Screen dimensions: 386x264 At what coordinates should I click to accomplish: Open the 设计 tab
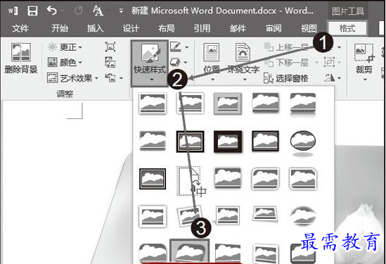pyautogui.click(x=131, y=29)
